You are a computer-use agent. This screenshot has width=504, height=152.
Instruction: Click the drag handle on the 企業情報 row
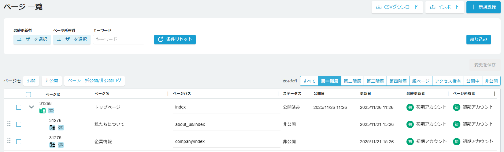click(9, 141)
